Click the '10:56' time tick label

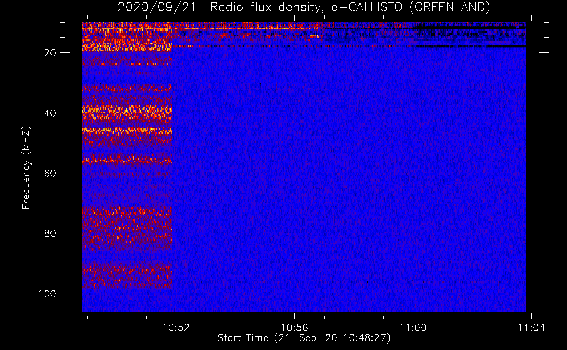click(x=294, y=328)
